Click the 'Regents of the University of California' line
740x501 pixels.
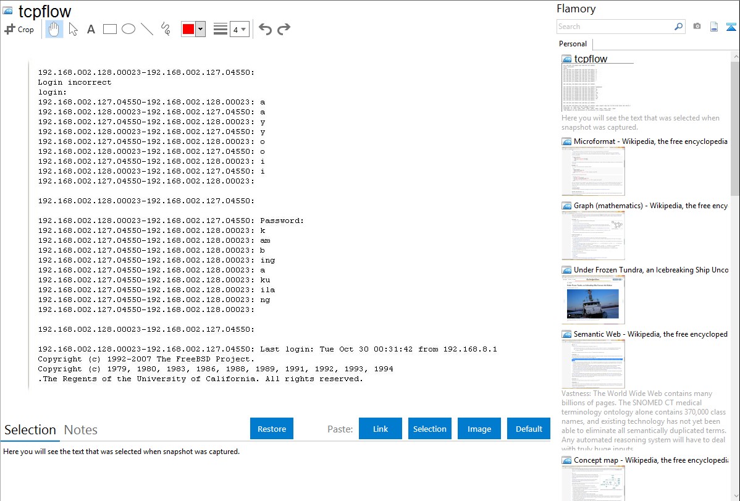click(201, 379)
